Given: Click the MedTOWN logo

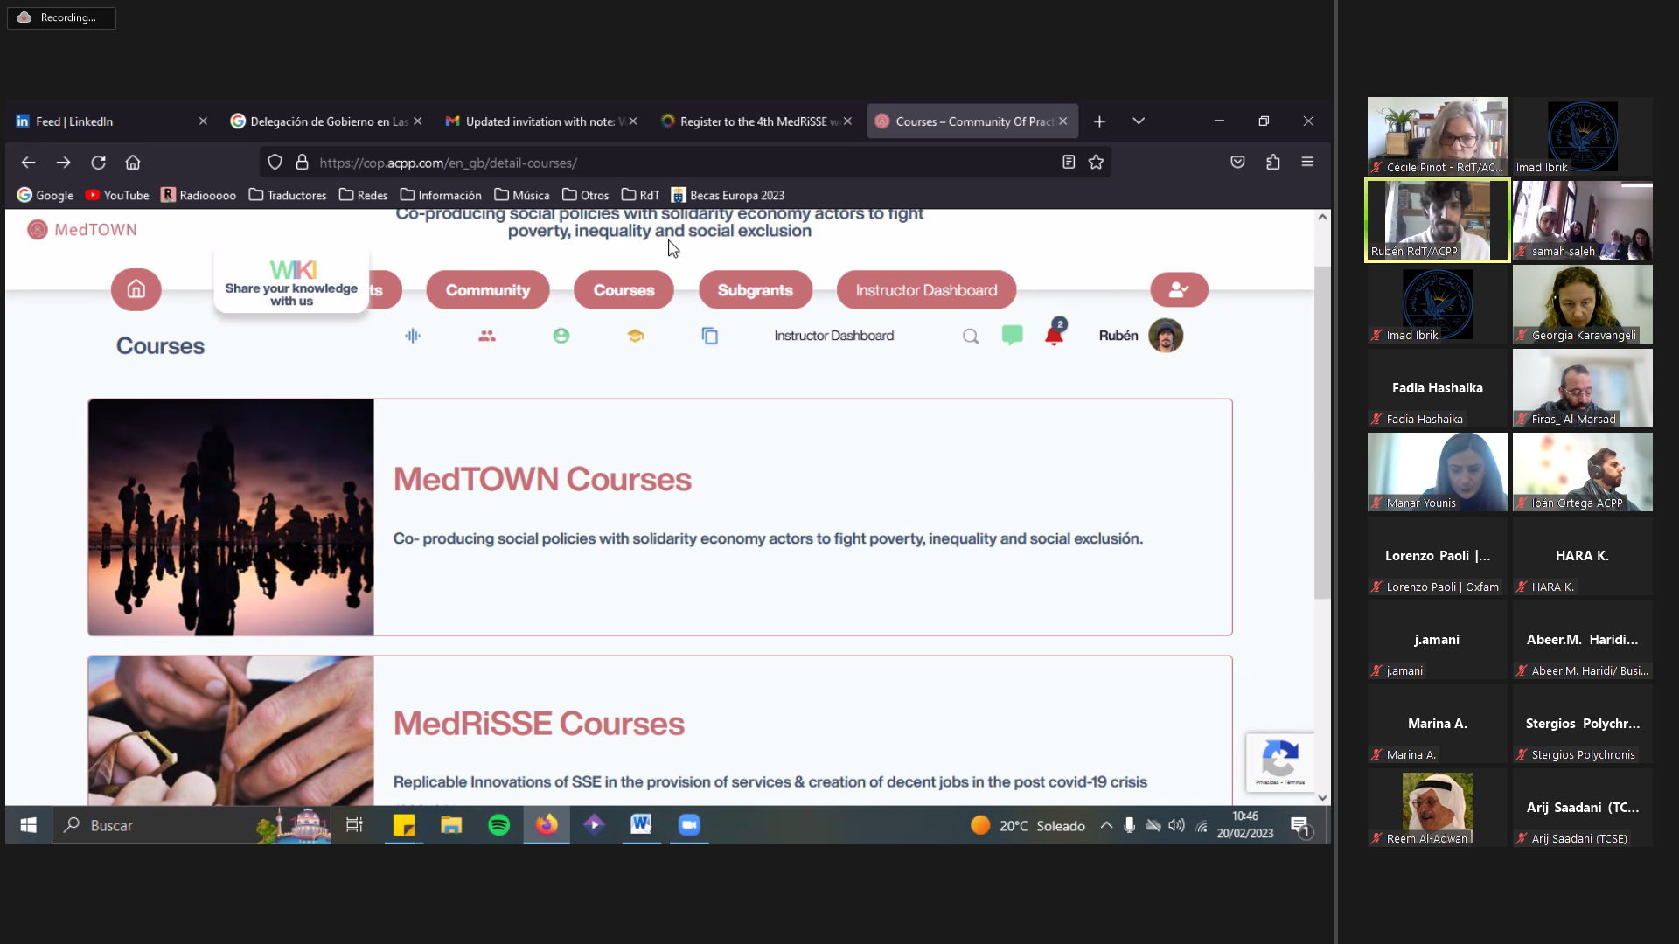Looking at the screenshot, I should pyautogui.click(x=82, y=230).
